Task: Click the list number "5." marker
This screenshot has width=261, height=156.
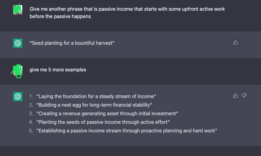Action: click(31, 131)
